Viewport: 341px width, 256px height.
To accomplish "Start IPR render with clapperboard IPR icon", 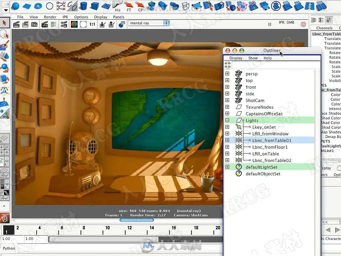I will click(x=45, y=24).
